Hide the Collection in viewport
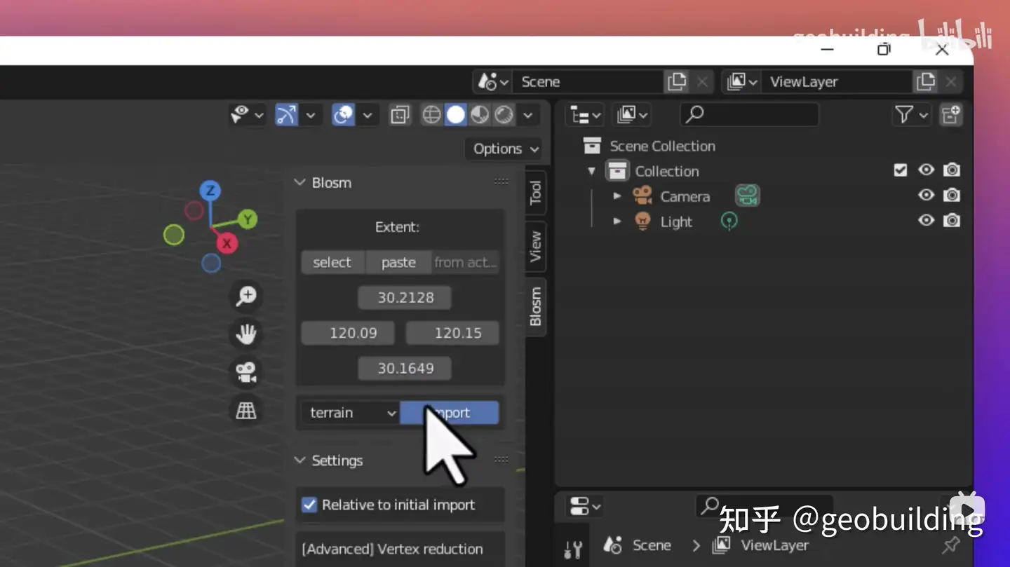 pos(927,170)
